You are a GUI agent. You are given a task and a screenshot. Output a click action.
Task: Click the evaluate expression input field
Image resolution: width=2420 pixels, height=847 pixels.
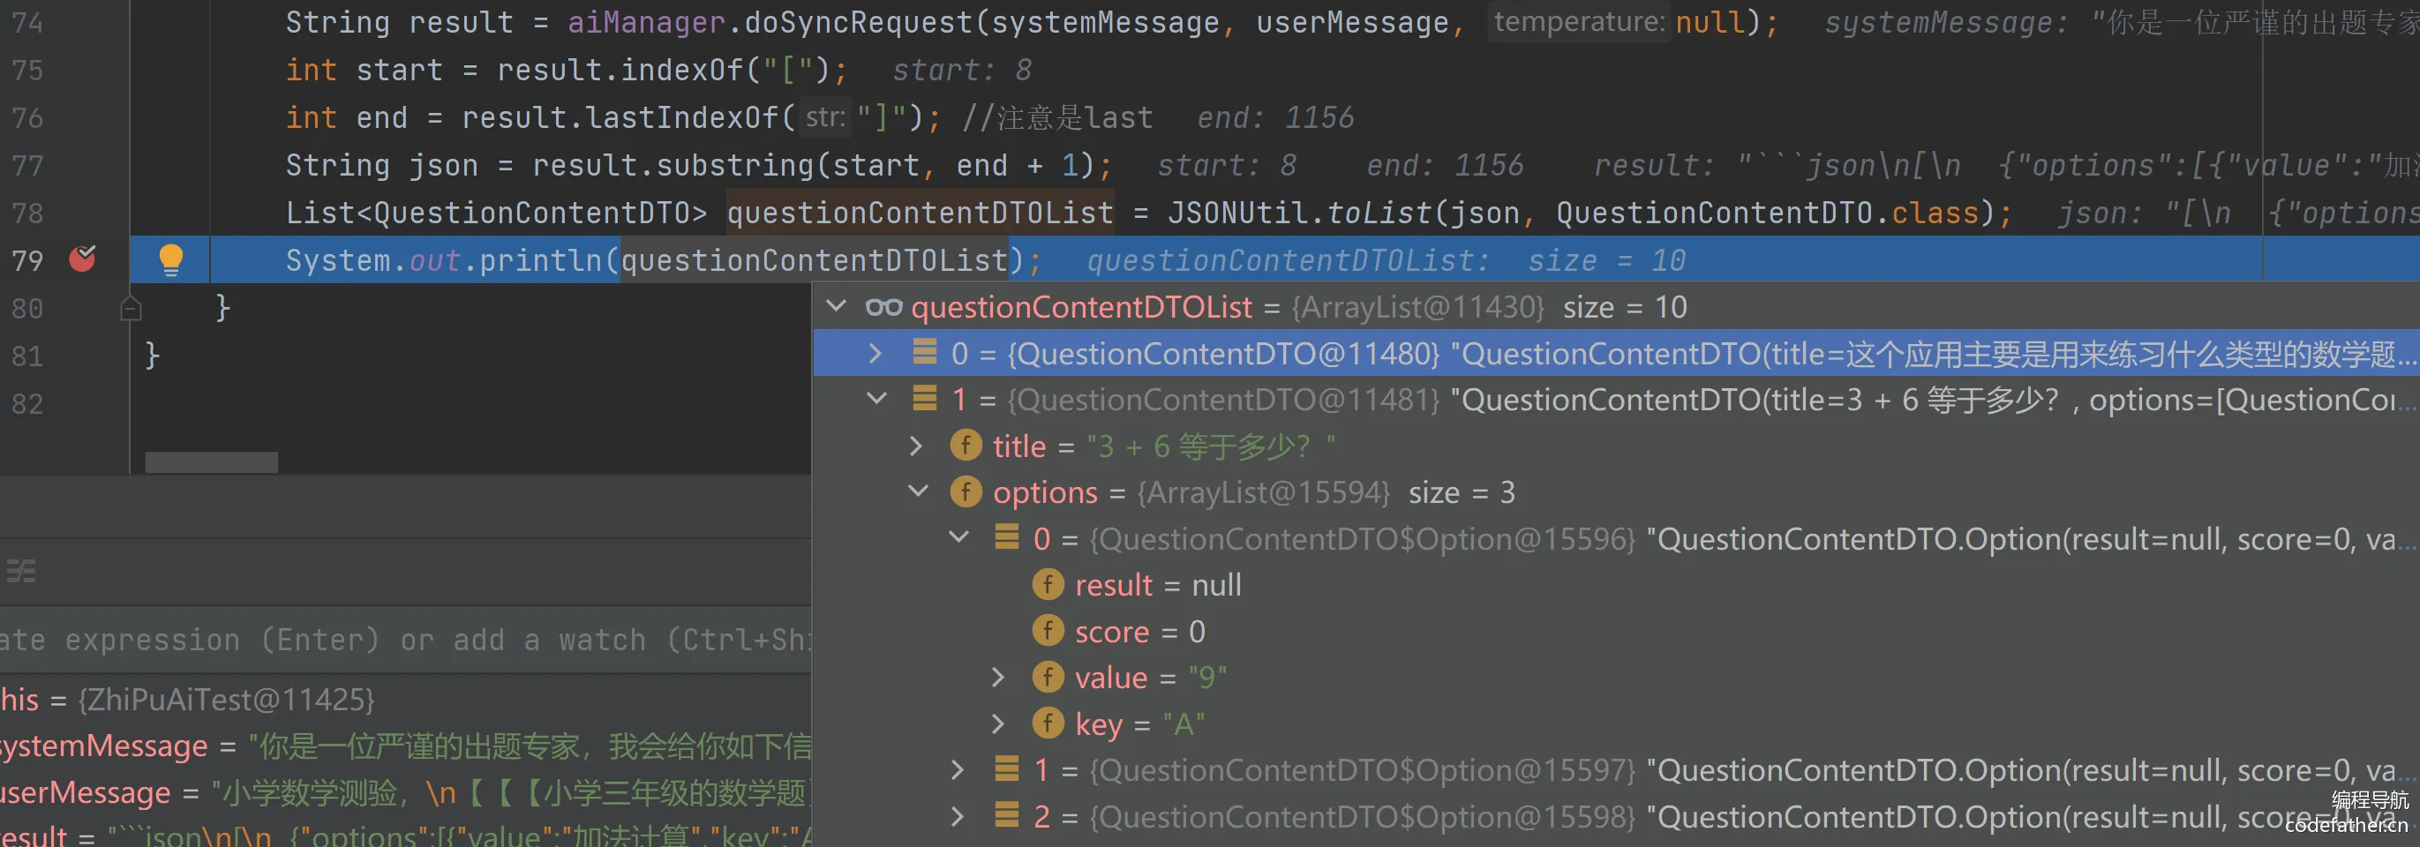tap(406, 640)
